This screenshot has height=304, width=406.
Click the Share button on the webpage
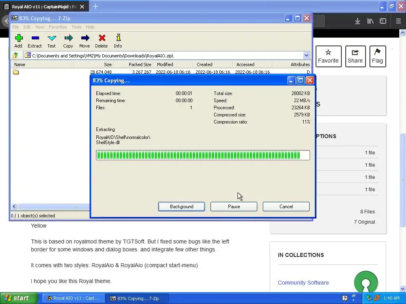coord(355,56)
